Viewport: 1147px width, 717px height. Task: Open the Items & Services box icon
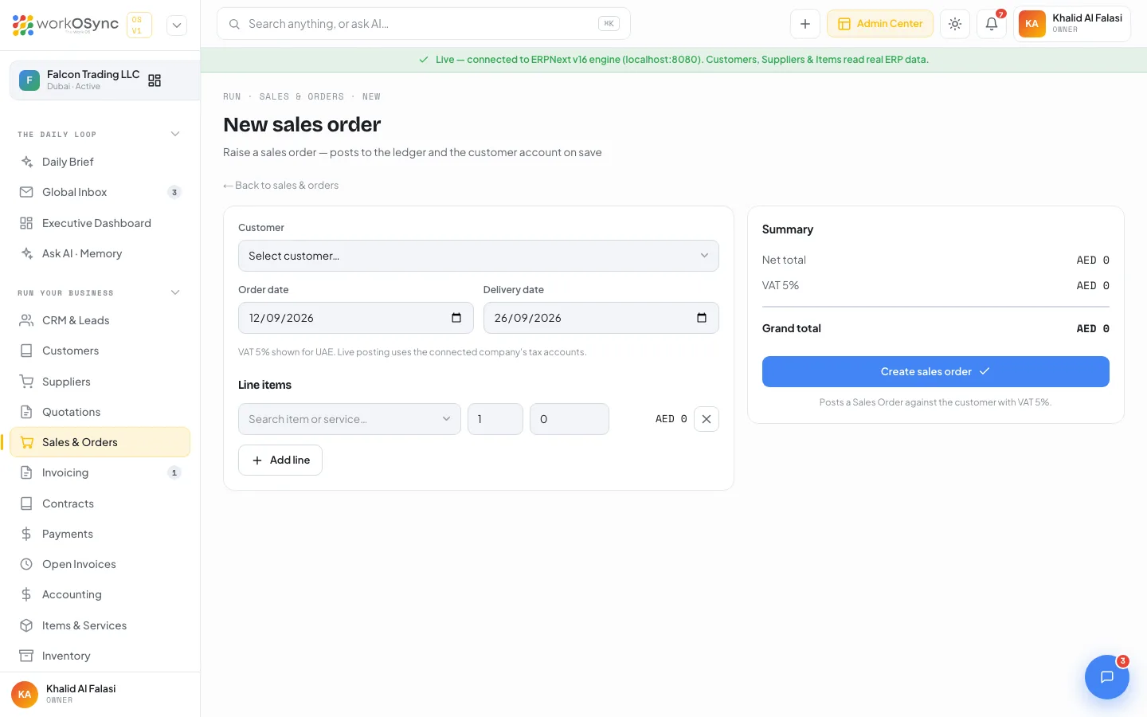click(26, 625)
